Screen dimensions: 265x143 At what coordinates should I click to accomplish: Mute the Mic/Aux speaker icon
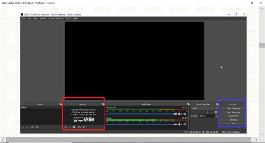click(x=180, y=124)
